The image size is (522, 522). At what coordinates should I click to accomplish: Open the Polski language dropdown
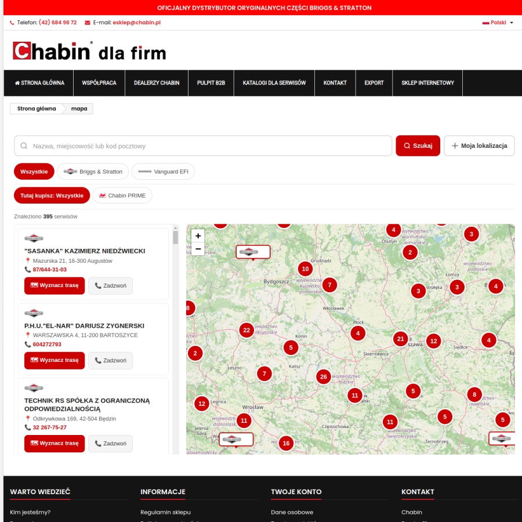(x=498, y=23)
